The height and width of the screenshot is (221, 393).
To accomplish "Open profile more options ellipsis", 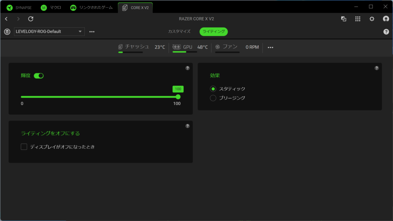I will (92, 31).
